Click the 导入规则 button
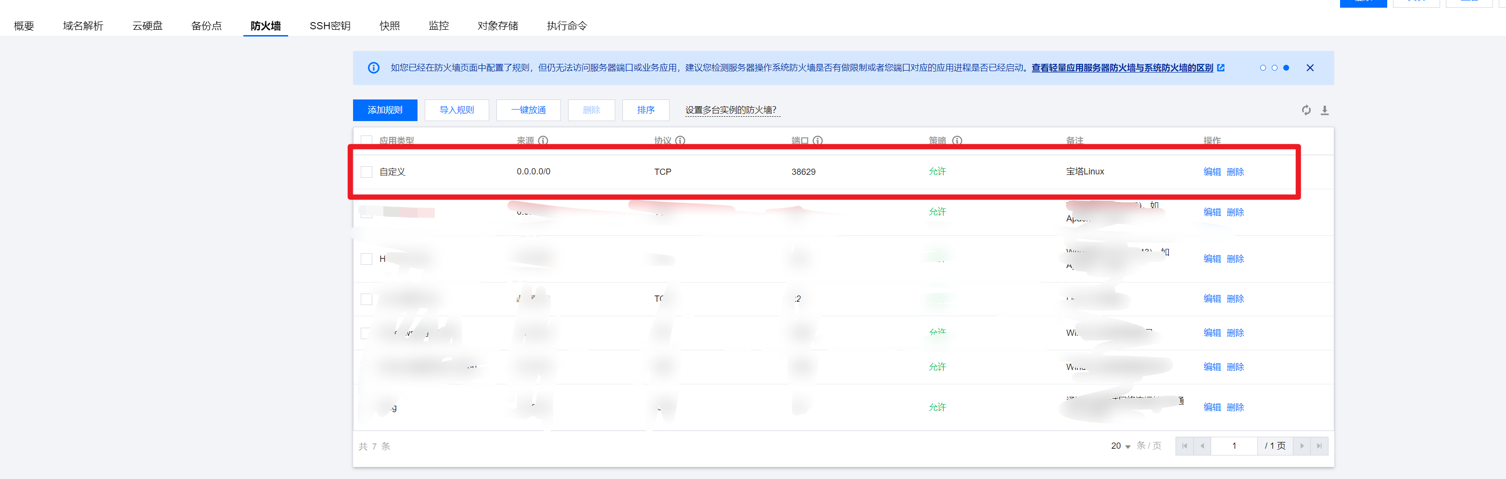This screenshot has height=479, width=1506. point(456,110)
